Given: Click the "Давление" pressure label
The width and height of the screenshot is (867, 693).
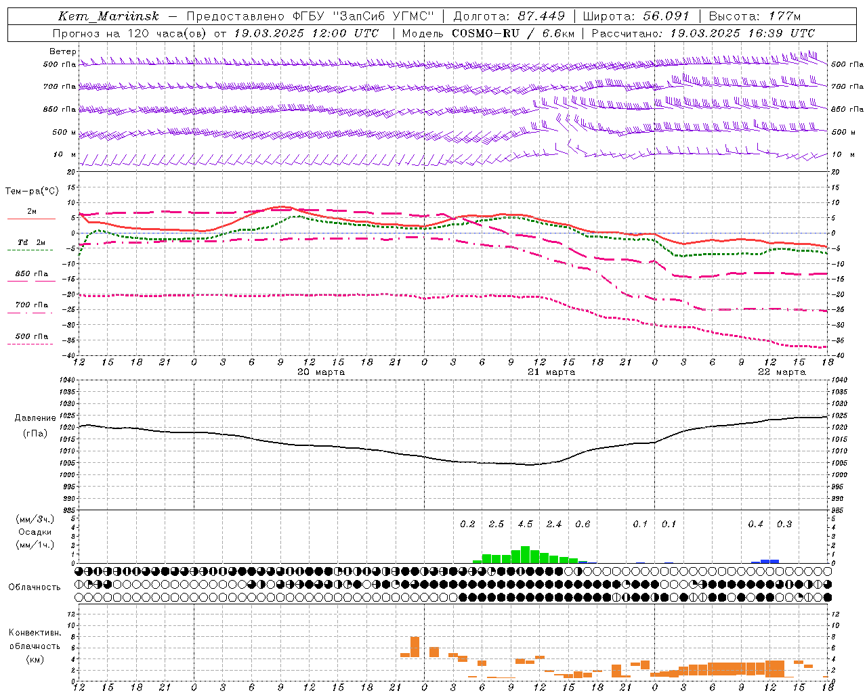Looking at the screenshot, I should pyautogui.click(x=35, y=418).
